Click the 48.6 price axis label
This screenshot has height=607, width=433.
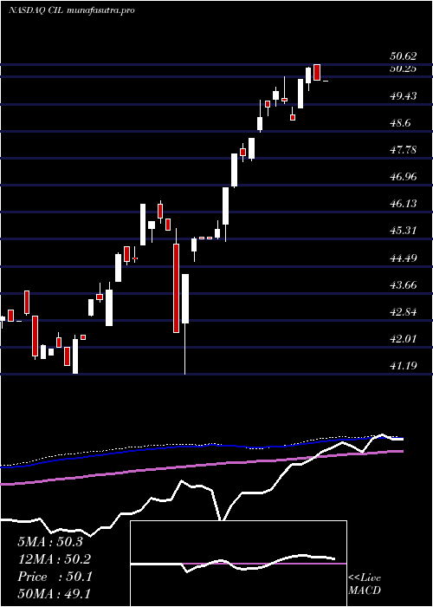pos(400,123)
